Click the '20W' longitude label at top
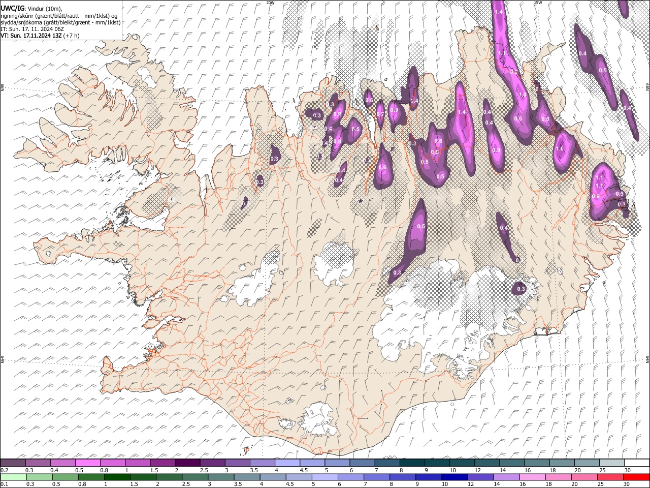Image resolution: width=650 pixels, height=488 pixels. (270, 3)
